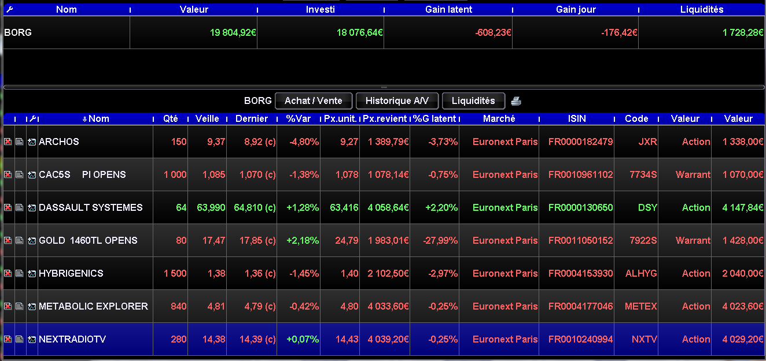Click the red X beside DASSAULT SYSTEMES
766x361 pixels.
pos(8,207)
